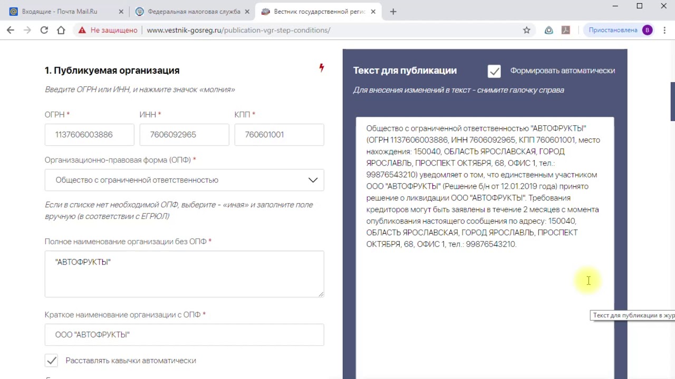Viewport: 675px width, 379px height.
Task: Close the Mail.Ru tab
Action: 121,12
